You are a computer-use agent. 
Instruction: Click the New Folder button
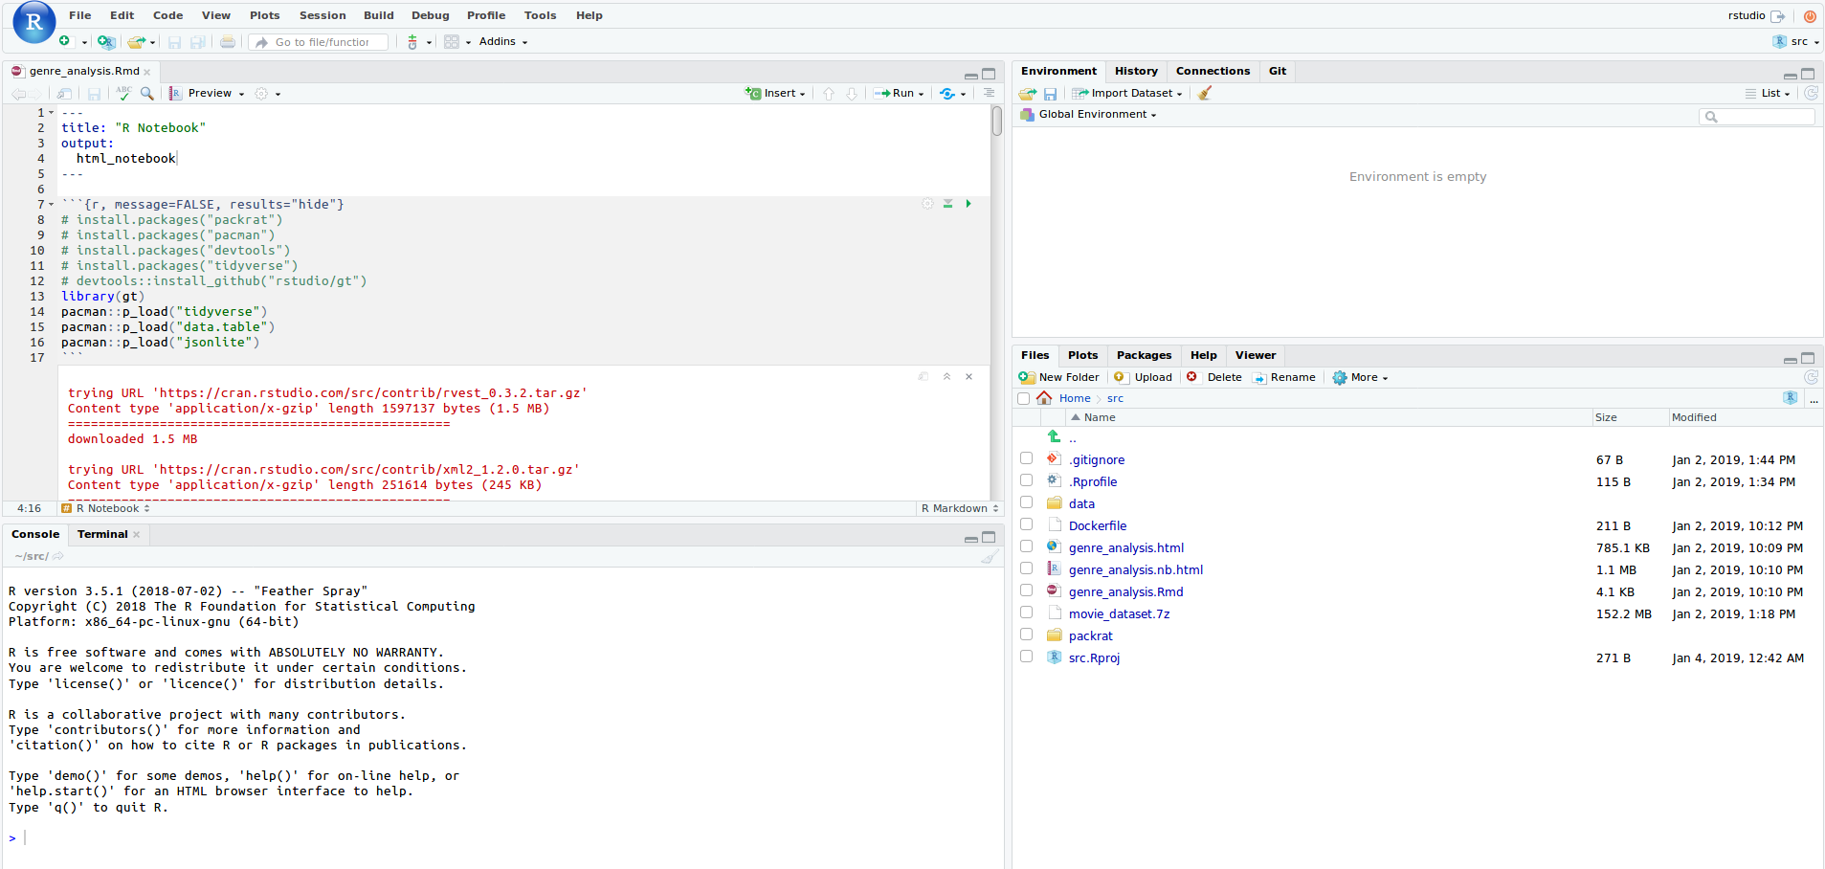pyautogui.click(x=1059, y=377)
